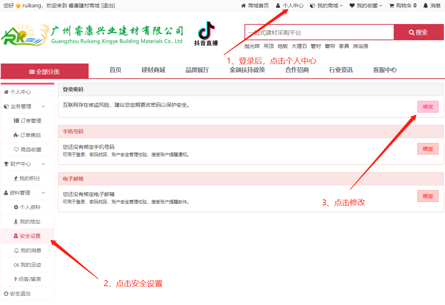The image size is (445, 305).
Task: Open the 首页 nav tab
Action: point(116,70)
